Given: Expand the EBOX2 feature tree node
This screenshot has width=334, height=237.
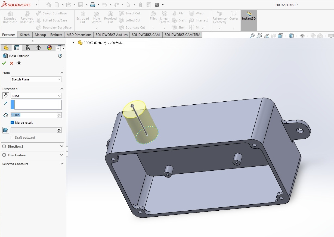Looking at the screenshot, I should click(73, 43).
